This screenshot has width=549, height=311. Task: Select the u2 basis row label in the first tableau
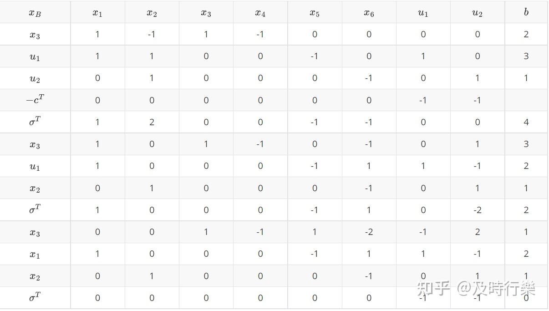(35, 79)
